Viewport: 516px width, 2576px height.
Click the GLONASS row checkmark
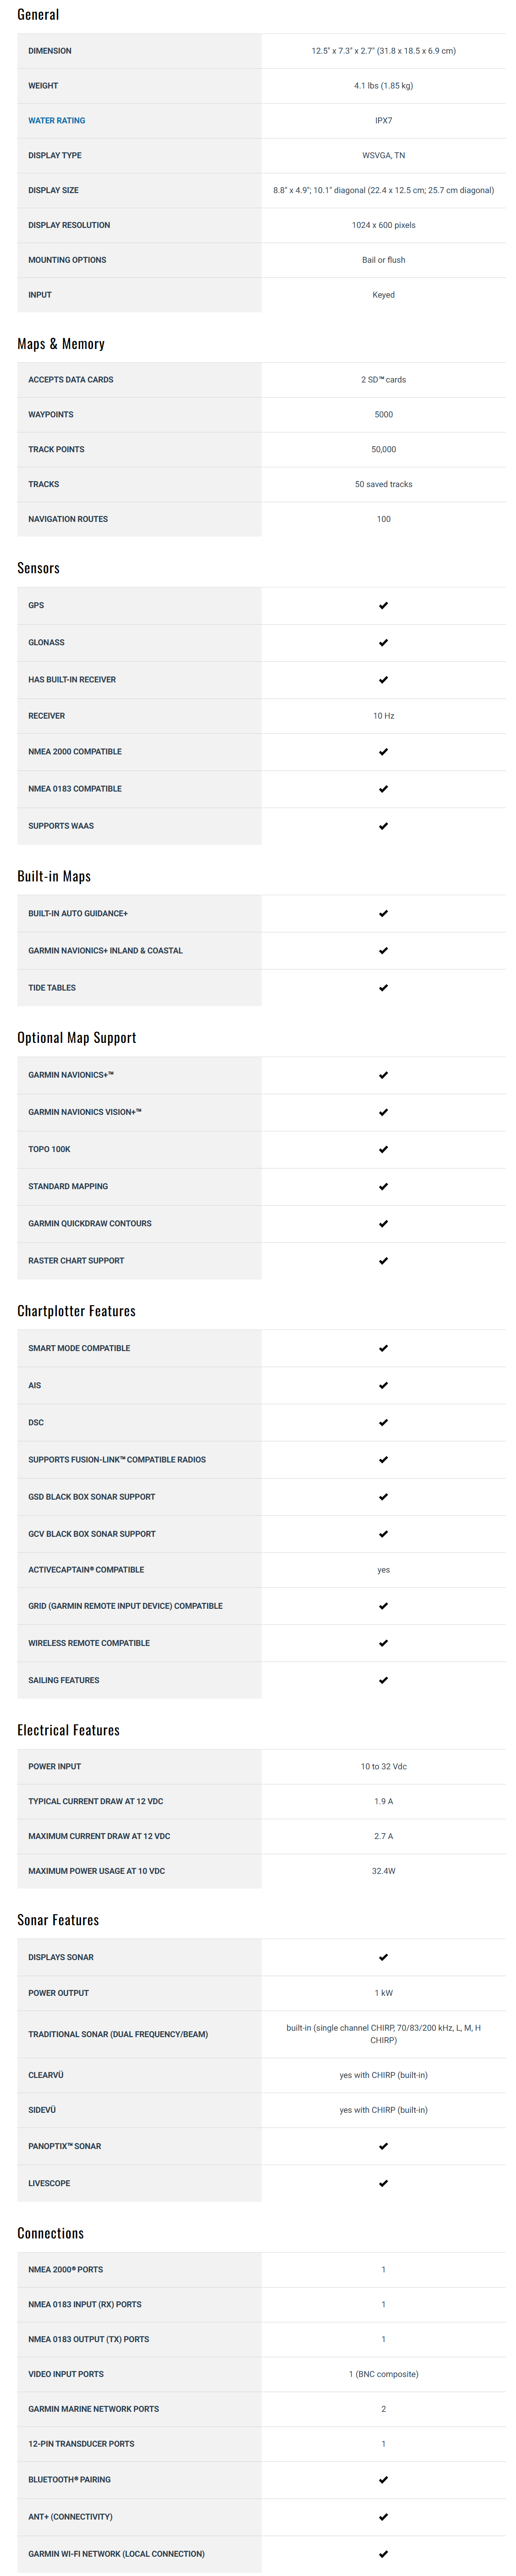pos(383,643)
